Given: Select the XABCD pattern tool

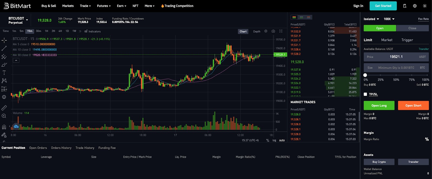Looking at the screenshot, I should 4,81.
